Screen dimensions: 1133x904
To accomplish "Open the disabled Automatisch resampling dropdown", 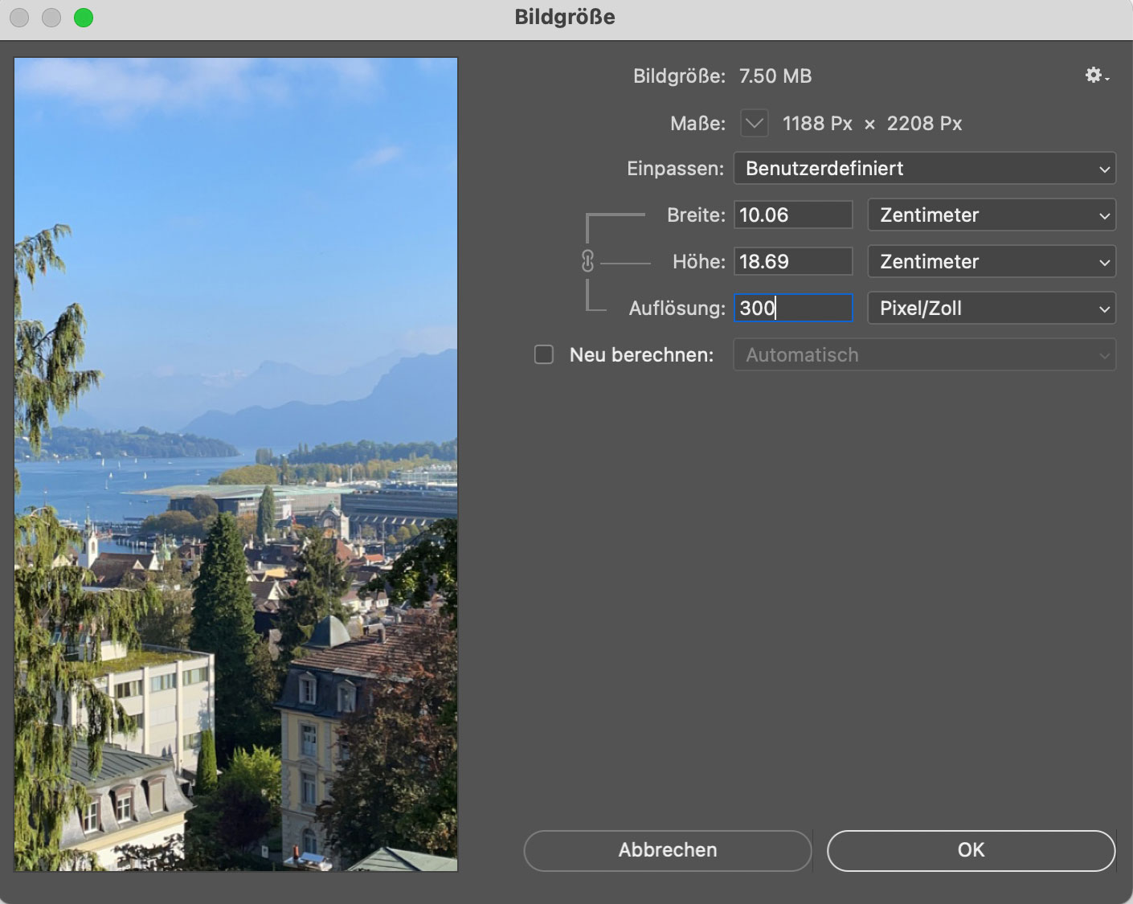I will click(924, 355).
